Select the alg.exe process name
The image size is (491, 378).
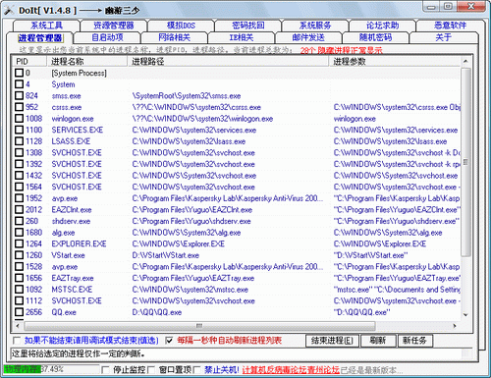tap(63, 233)
